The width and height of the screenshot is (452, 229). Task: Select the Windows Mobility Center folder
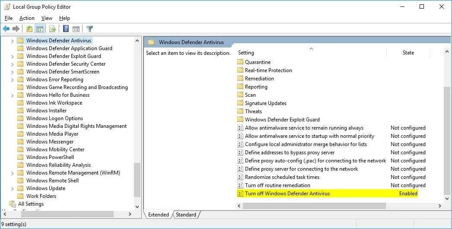tap(55, 149)
